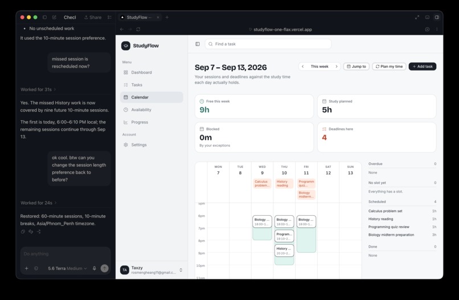This screenshot has width=459, height=300.
Task: Open History reading deadline chip on Thursday
Action: pyautogui.click(x=284, y=183)
